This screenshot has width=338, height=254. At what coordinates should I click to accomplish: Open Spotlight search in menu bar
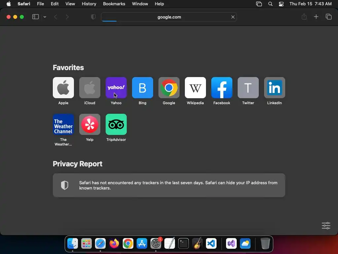pyautogui.click(x=270, y=4)
